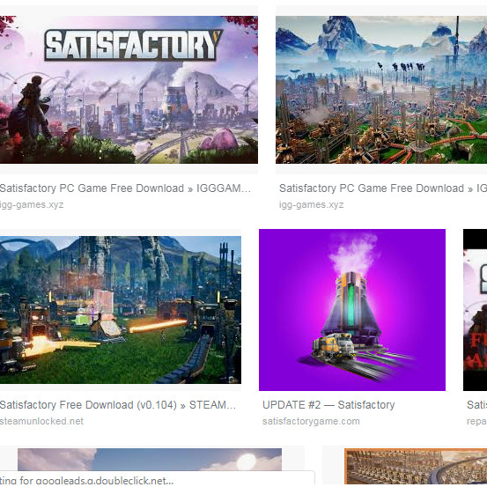Open the orange-bordered factory grid thumbnail

point(416,468)
